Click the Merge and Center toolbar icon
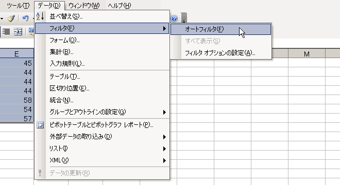340x185 pixels. coord(18,32)
